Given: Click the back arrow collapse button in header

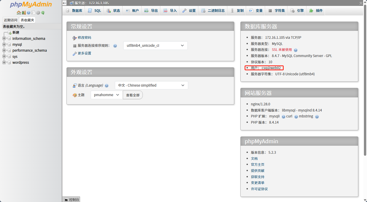Looking at the screenshot, I should 64,3.
